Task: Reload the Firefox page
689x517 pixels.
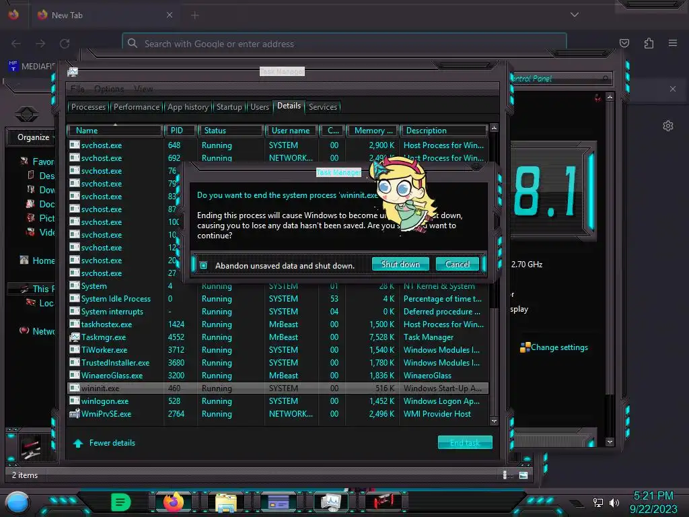Action: [65, 44]
